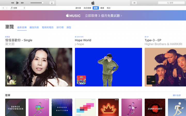
Task: Click the Higher Brothers feature image
Action: pyautogui.click(x=165, y=67)
